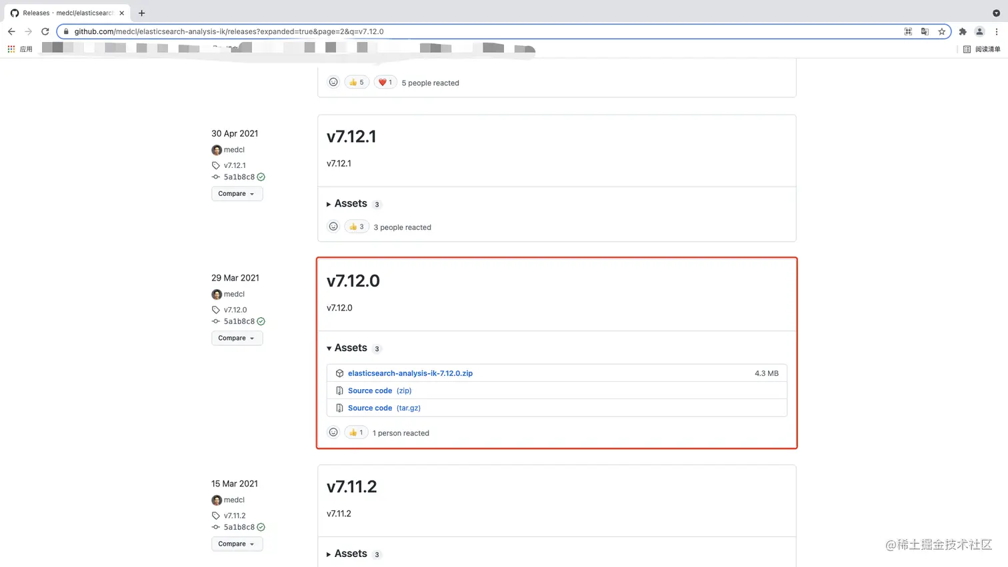The image size is (1008, 567).
Task: Add a reaction to the v7.12.1 release
Action: pyautogui.click(x=333, y=227)
